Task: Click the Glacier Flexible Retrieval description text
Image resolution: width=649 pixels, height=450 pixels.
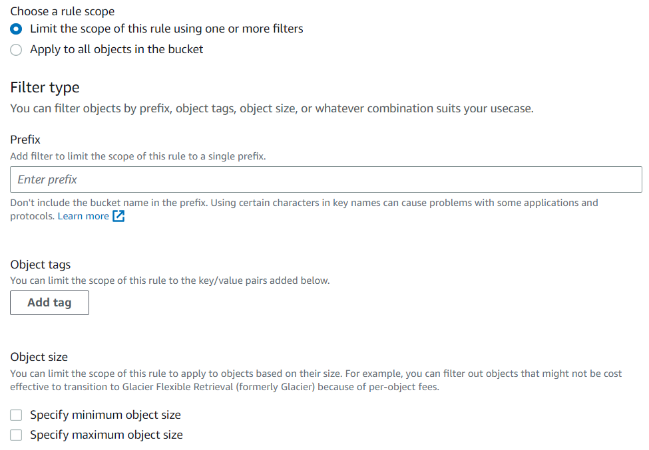Action: 316,380
